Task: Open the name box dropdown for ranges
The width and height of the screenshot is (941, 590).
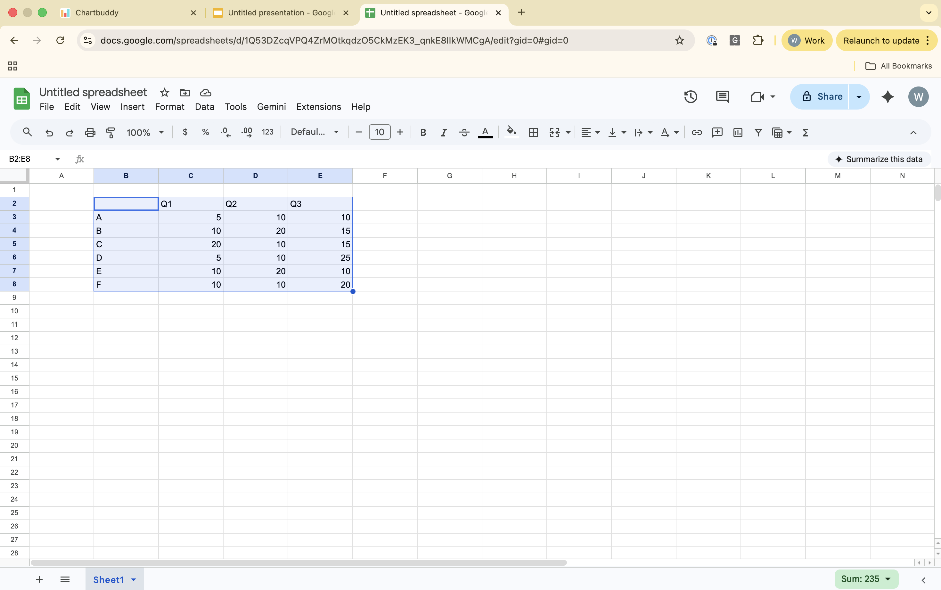Action: point(57,159)
